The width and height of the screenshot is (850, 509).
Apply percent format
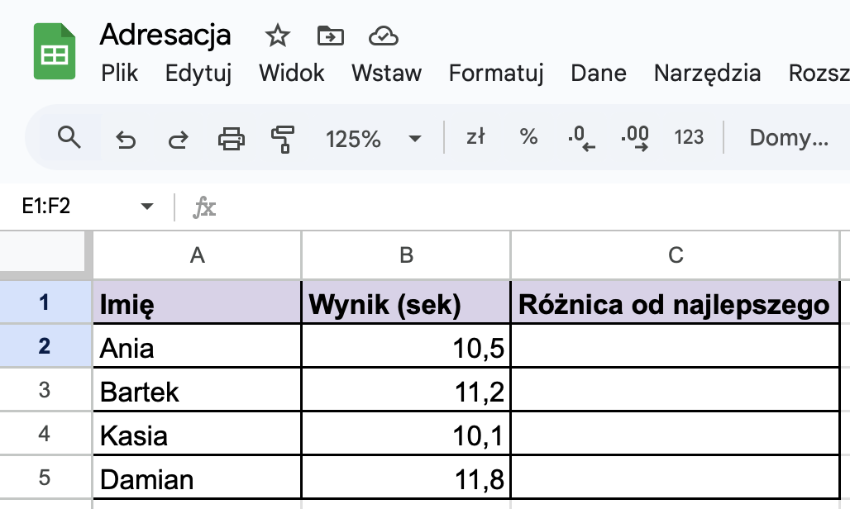pyautogui.click(x=528, y=137)
